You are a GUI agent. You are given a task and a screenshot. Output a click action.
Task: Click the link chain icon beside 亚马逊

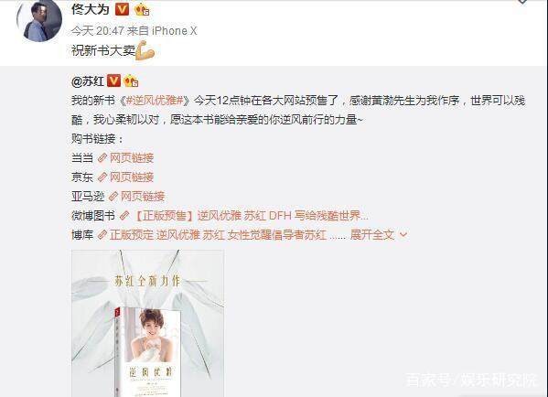(x=113, y=197)
